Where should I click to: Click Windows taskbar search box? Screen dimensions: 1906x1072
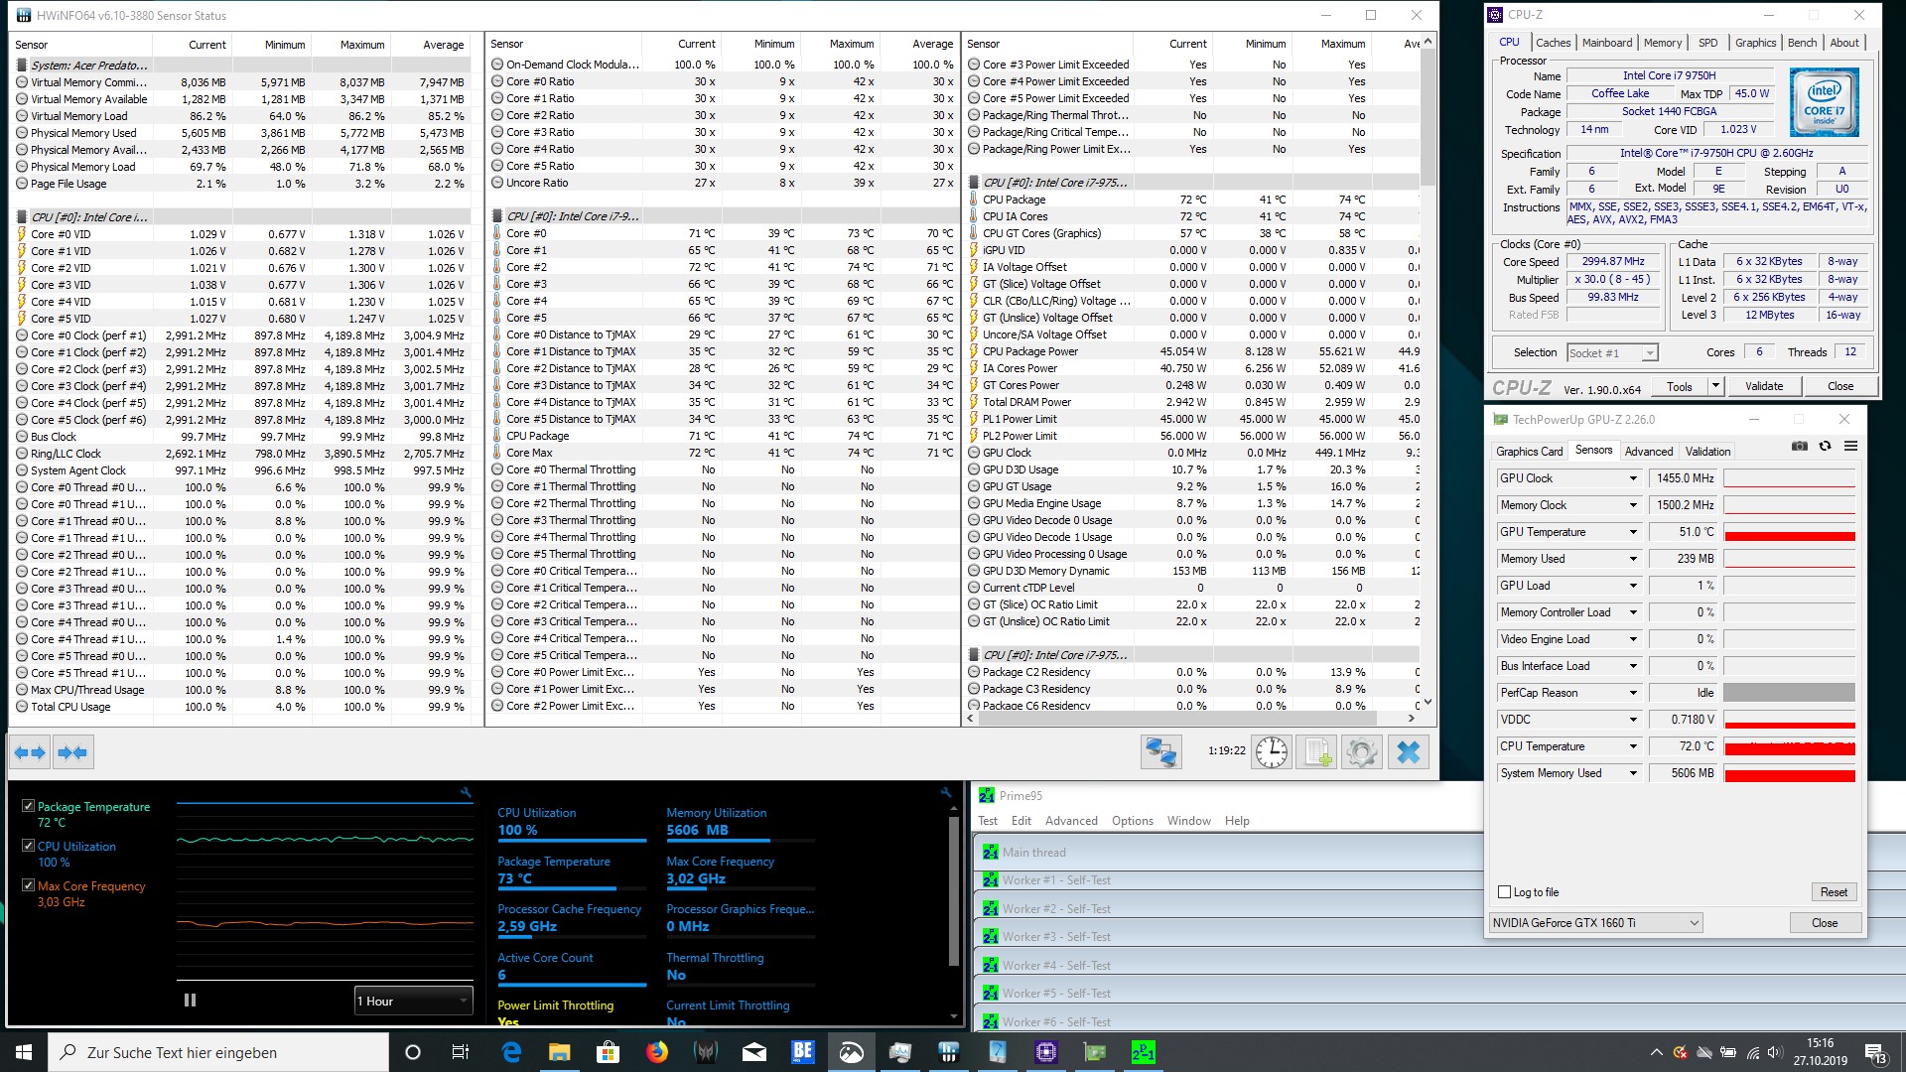point(218,1052)
